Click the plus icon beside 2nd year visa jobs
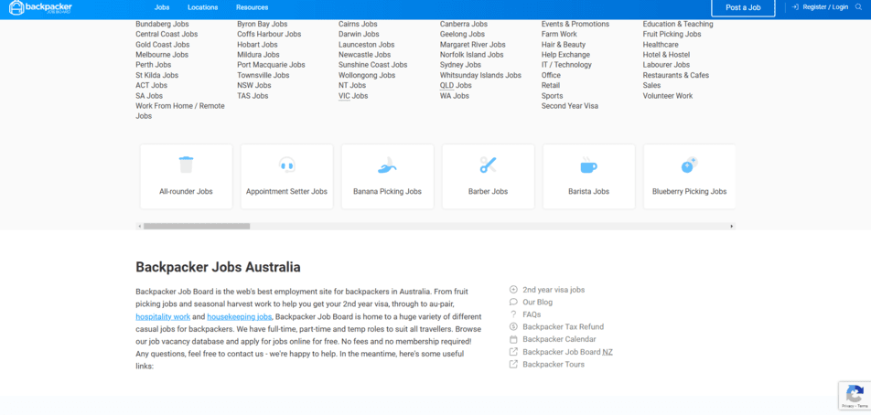Image resolution: width=871 pixels, height=415 pixels. coord(513,290)
